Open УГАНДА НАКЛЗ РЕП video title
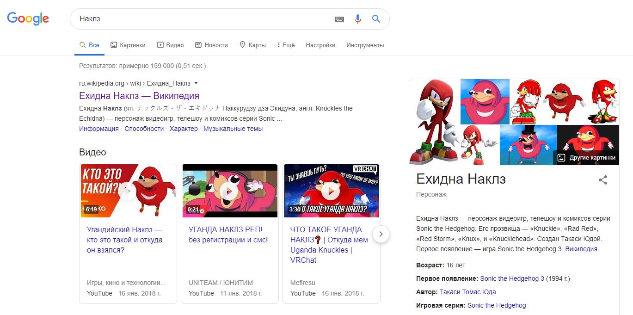This screenshot has height=315, width=633. (x=228, y=235)
